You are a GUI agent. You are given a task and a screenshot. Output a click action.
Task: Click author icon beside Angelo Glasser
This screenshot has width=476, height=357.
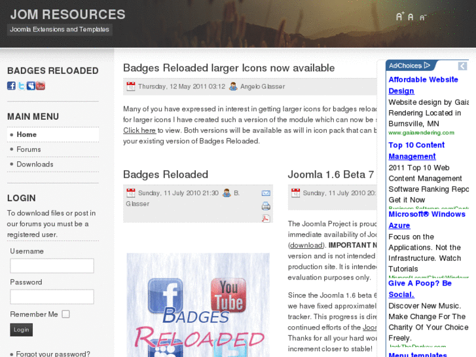[233, 86]
